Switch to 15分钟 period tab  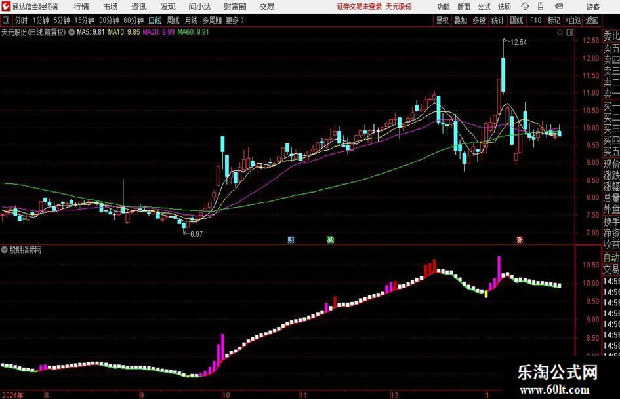(x=85, y=20)
